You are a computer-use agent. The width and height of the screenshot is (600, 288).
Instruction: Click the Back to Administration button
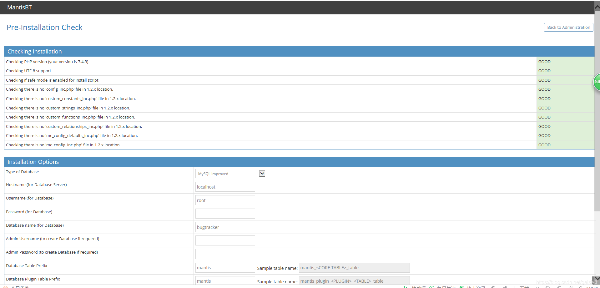coord(568,27)
